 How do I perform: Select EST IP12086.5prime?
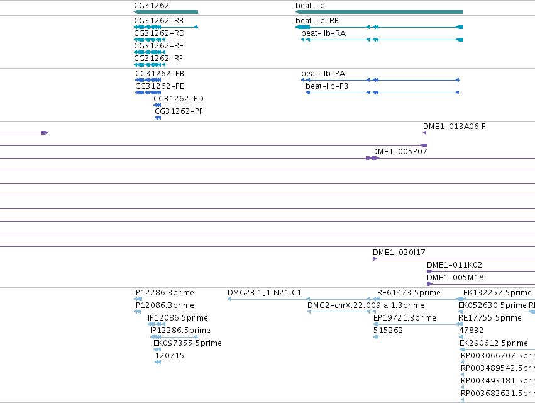(x=178, y=318)
